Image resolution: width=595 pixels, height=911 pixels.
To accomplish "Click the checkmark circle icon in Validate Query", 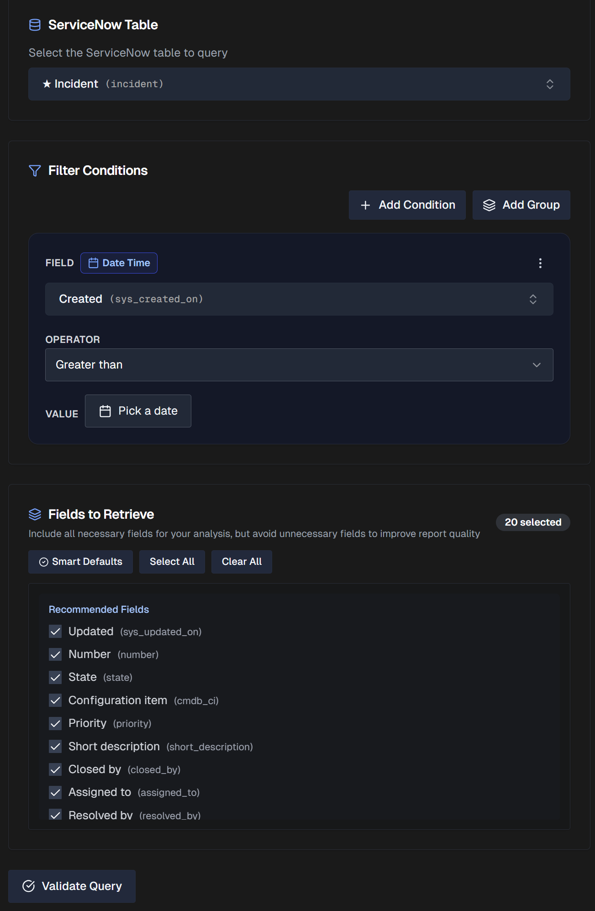I will (x=29, y=886).
